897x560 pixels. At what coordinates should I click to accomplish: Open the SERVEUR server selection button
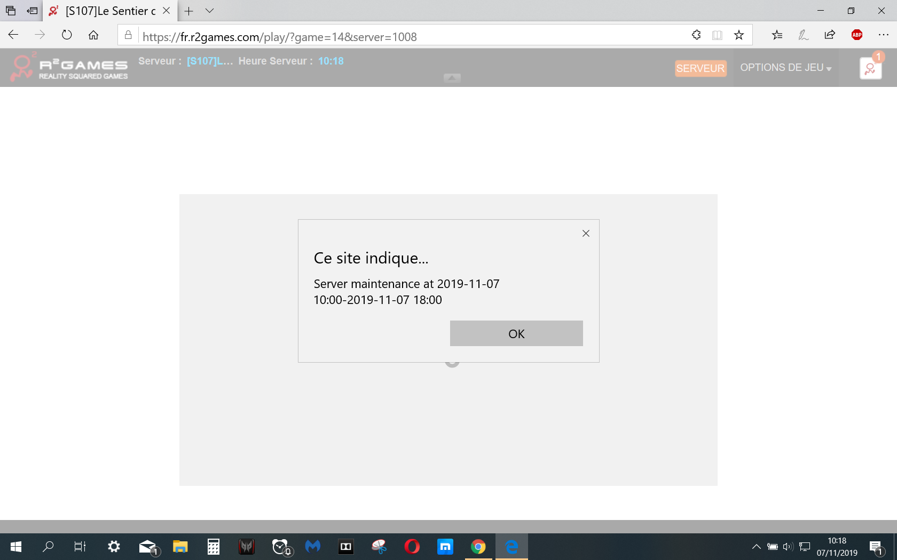coord(700,68)
